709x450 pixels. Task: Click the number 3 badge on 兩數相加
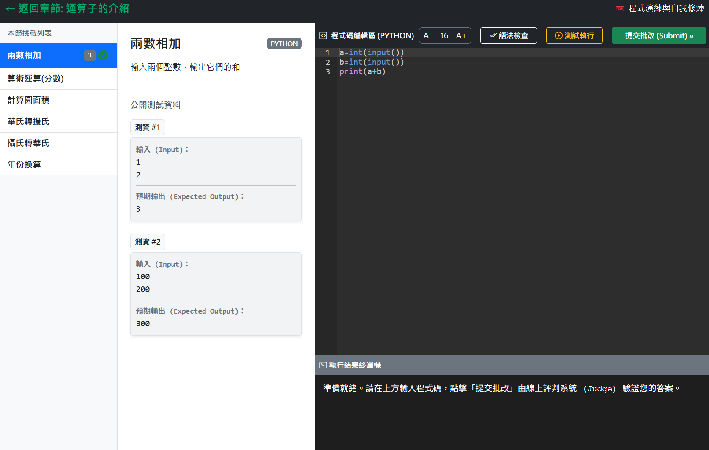click(x=90, y=55)
